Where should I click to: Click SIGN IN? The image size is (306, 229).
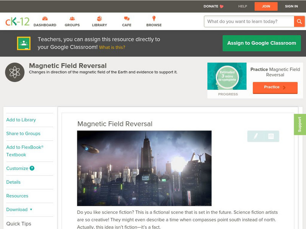tap(291, 6)
